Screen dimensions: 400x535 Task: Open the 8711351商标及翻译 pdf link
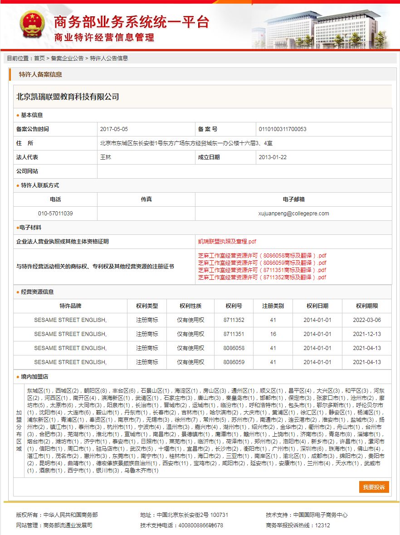[262, 270]
